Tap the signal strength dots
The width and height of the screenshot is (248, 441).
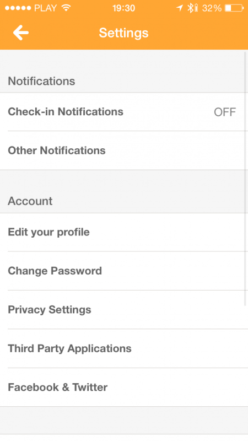pyautogui.click(x=18, y=8)
